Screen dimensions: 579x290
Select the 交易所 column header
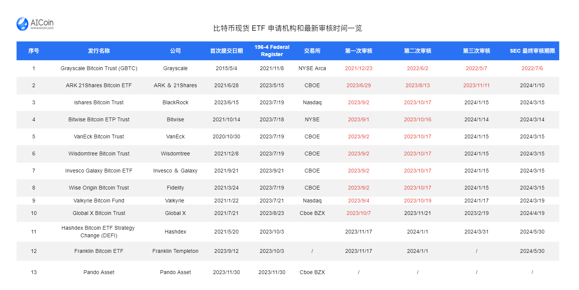point(312,51)
